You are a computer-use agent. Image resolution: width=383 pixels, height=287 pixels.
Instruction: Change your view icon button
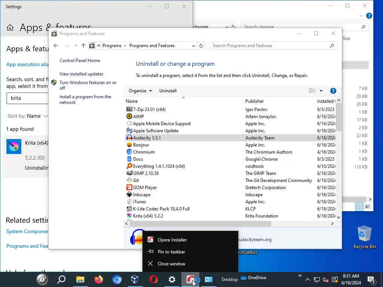pos(312,91)
